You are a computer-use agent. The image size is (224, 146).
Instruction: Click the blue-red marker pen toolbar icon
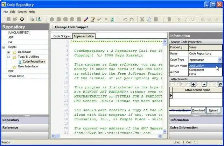[86, 19]
